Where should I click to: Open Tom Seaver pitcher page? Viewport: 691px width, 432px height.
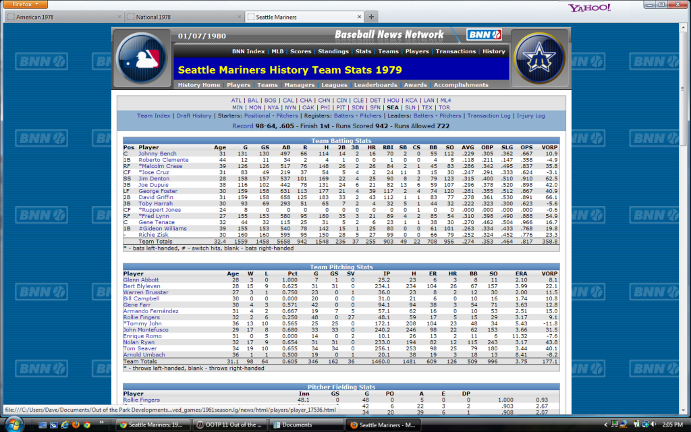tap(140, 349)
